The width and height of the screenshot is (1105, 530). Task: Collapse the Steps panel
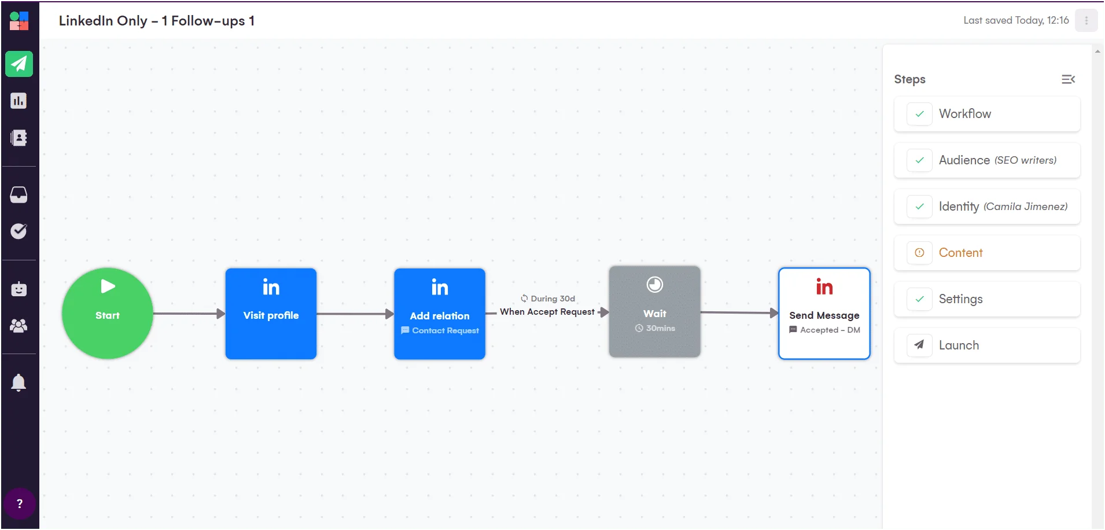pyautogui.click(x=1069, y=79)
